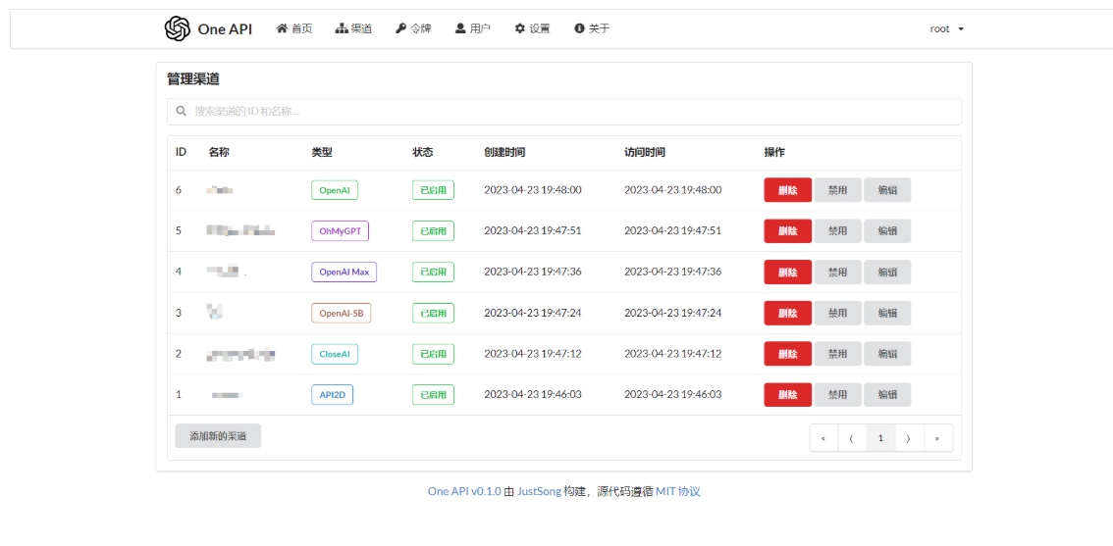Click creation time 2023-04-23 19:48:00

[x=533, y=190]
